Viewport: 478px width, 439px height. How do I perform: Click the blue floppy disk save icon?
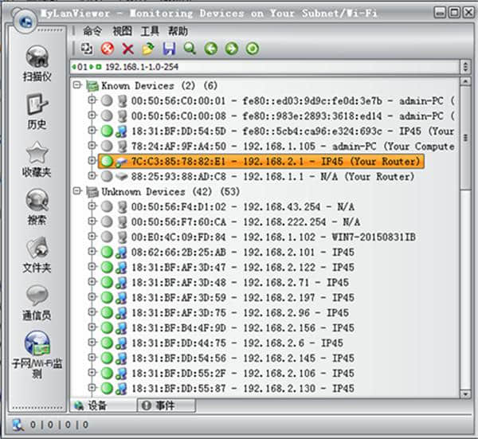(169, 49)
